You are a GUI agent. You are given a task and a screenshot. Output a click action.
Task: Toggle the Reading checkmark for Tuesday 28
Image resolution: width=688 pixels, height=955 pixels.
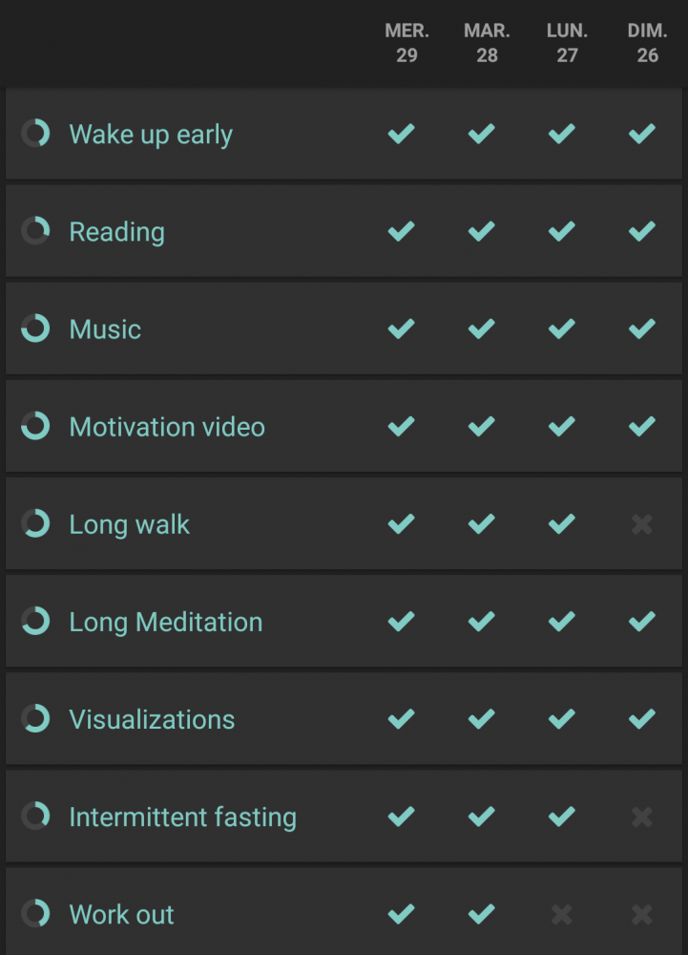point(482,231)
